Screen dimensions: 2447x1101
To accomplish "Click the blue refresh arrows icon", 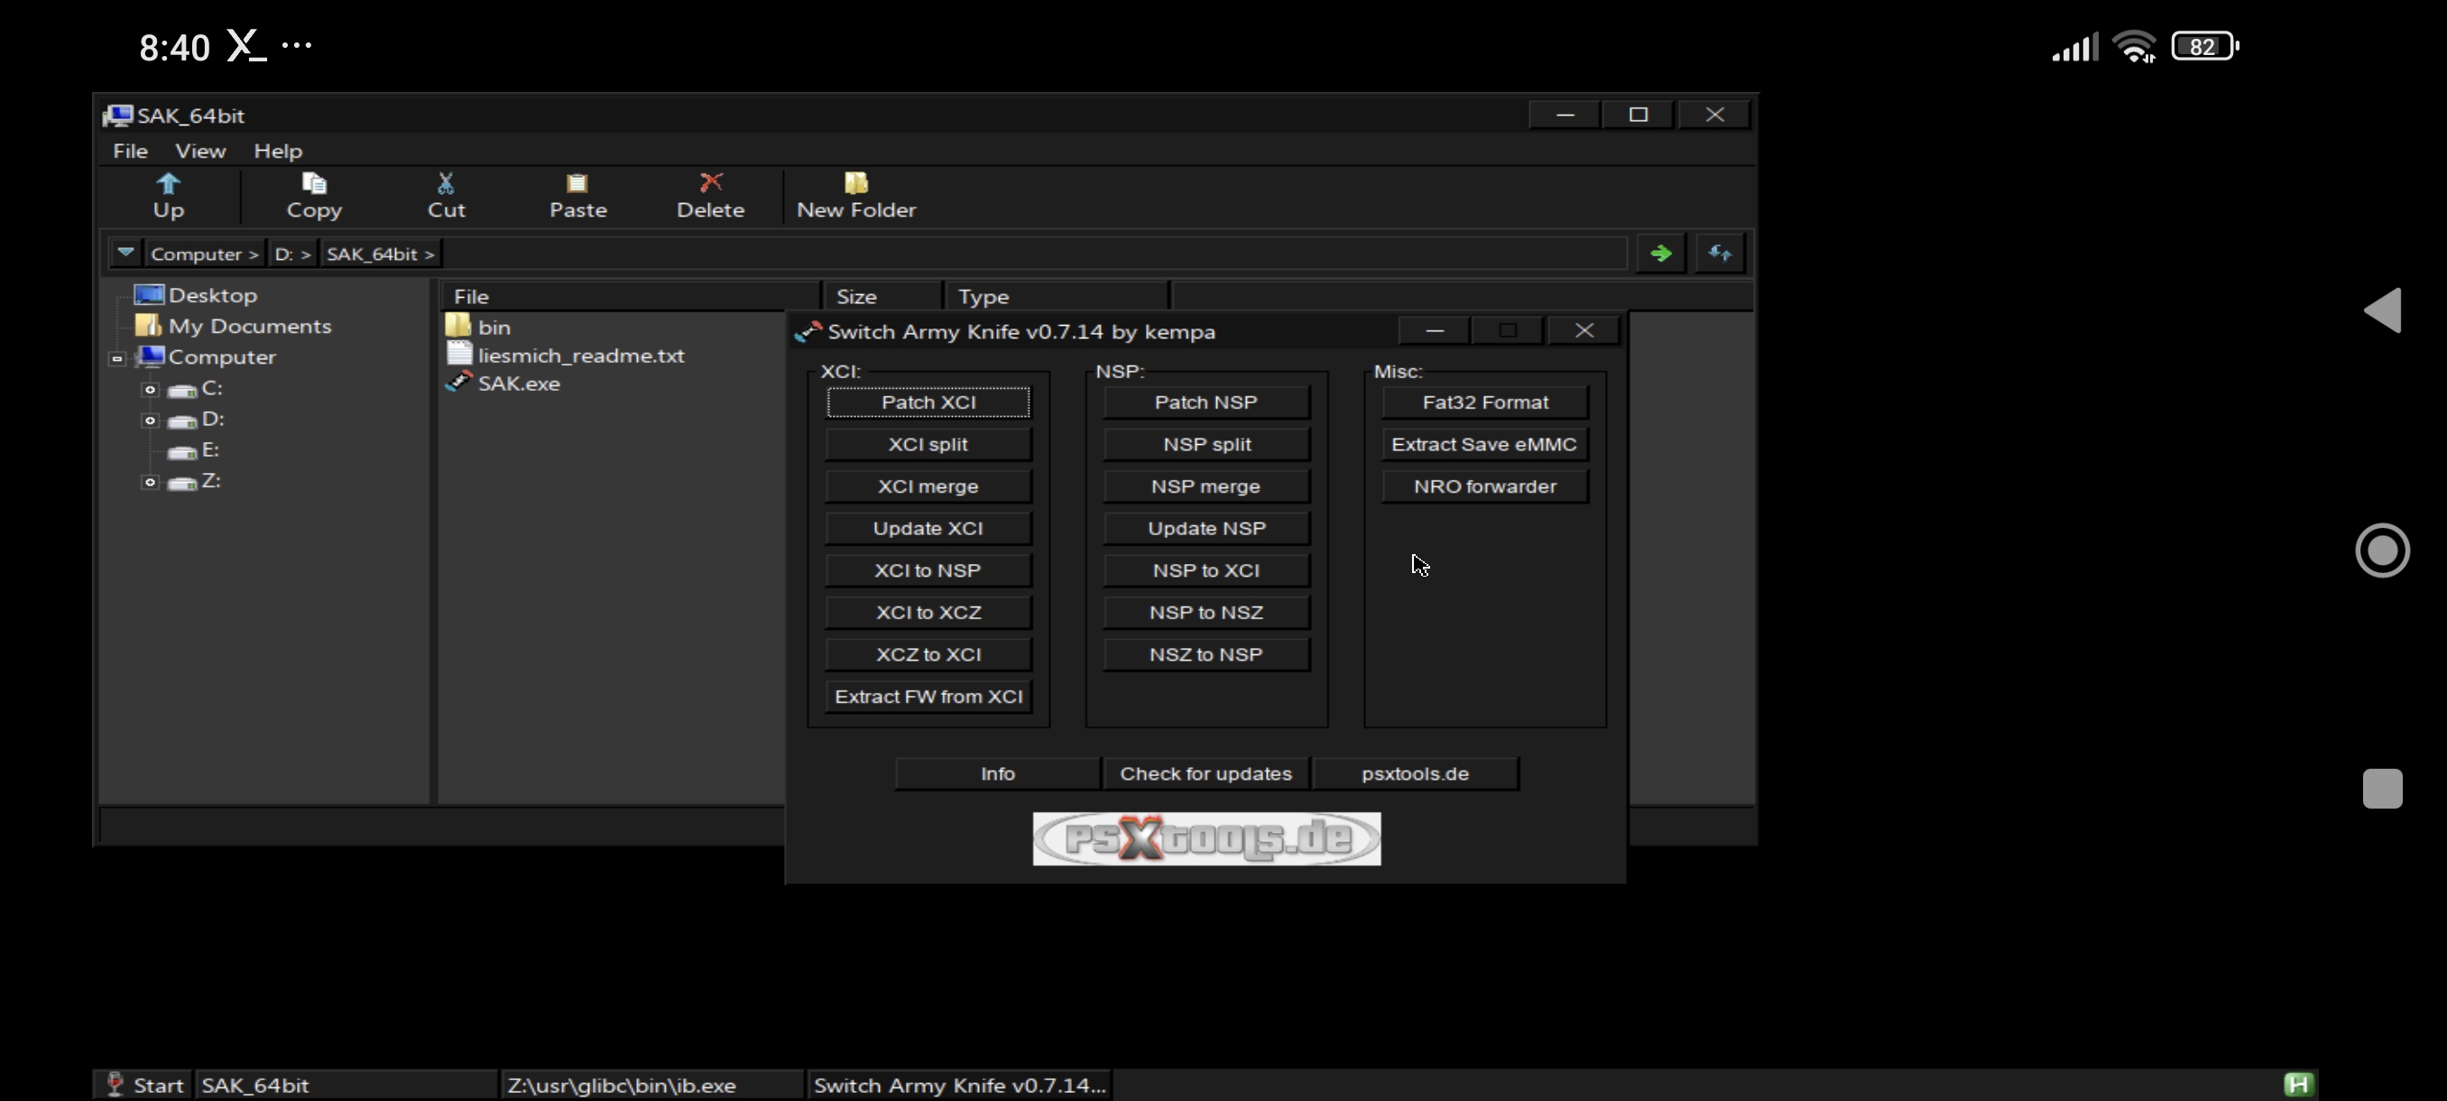I will [1720, 254].
